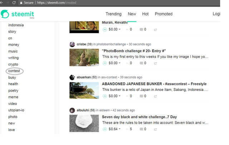Select the health tag in sidebar
This screenshot has width=229, height=145.
[13, 84]
